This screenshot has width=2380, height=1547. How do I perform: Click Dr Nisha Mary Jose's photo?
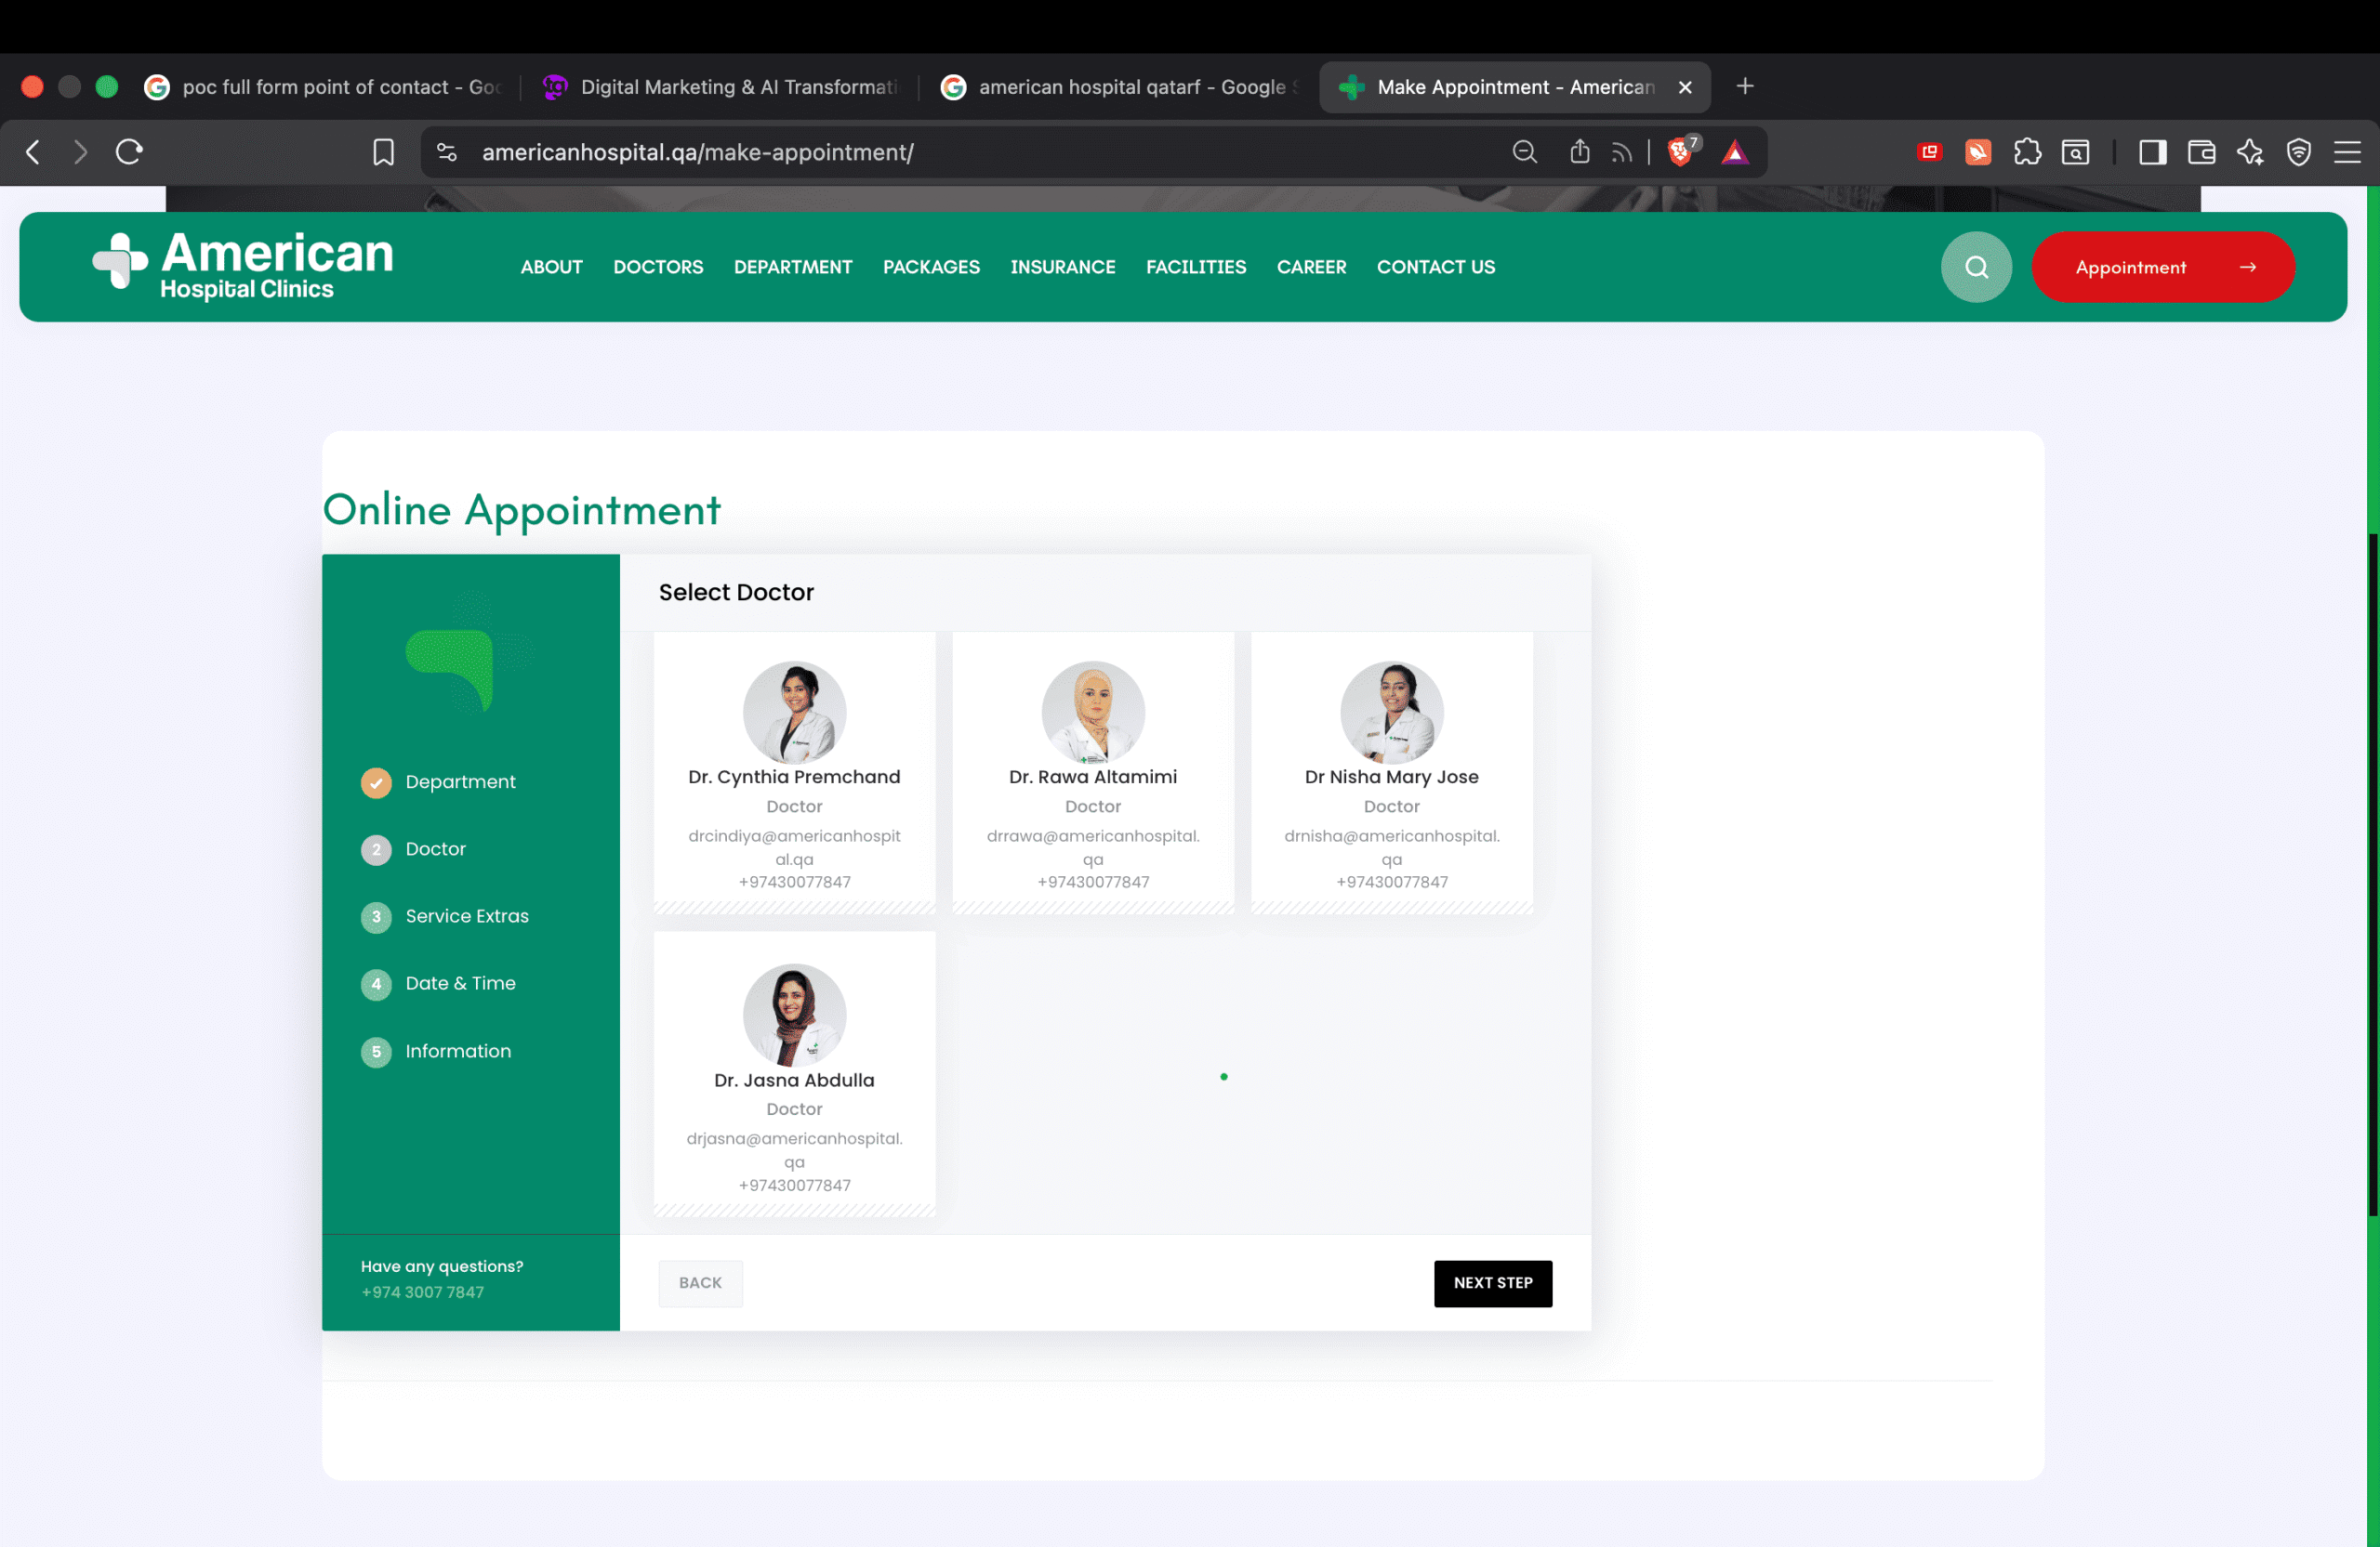coord(1391,713)
